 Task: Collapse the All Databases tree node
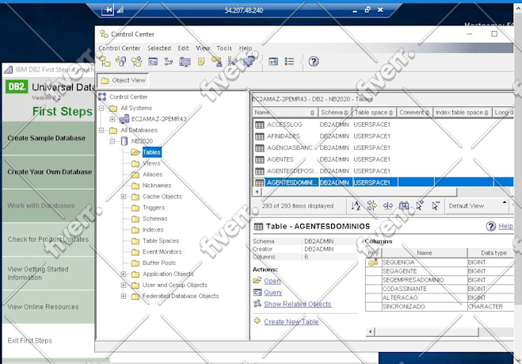pos(101,130)
